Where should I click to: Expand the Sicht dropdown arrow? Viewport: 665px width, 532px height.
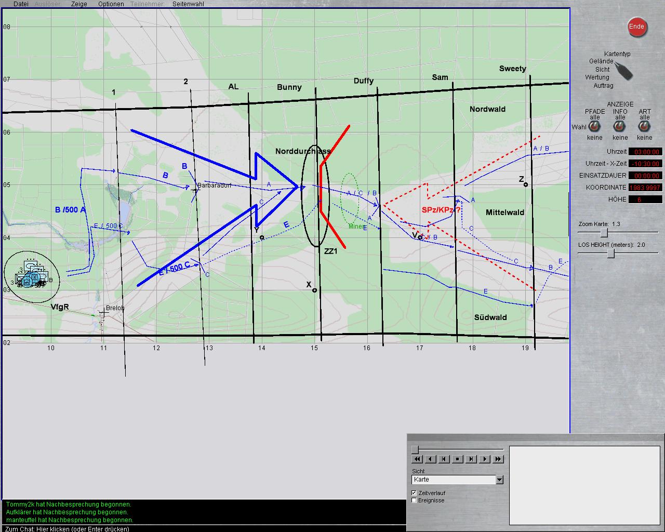click(499, 480)
